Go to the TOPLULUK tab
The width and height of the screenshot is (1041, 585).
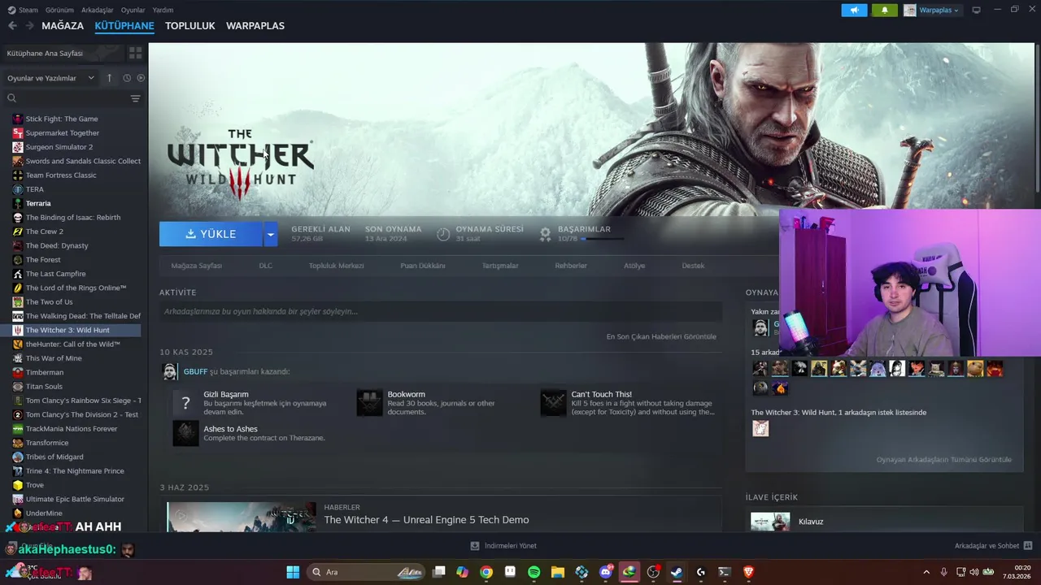[189, 26]
